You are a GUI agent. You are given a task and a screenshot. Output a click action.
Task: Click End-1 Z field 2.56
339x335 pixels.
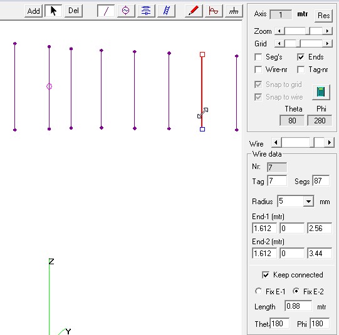[320, 229]
